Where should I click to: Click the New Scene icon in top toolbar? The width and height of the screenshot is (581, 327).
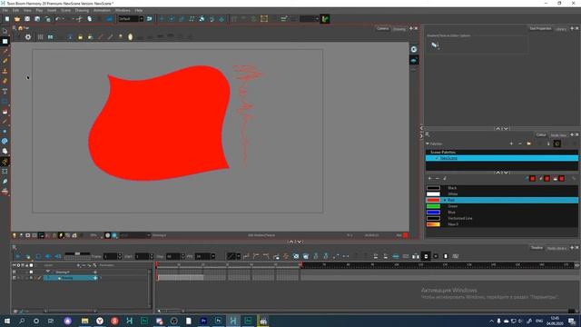[7, 19]
